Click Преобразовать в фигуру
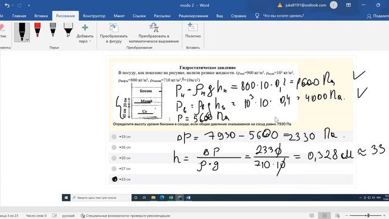 114,33
